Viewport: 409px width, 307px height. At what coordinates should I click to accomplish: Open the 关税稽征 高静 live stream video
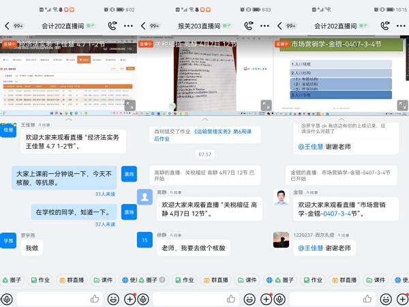(204, 75)
